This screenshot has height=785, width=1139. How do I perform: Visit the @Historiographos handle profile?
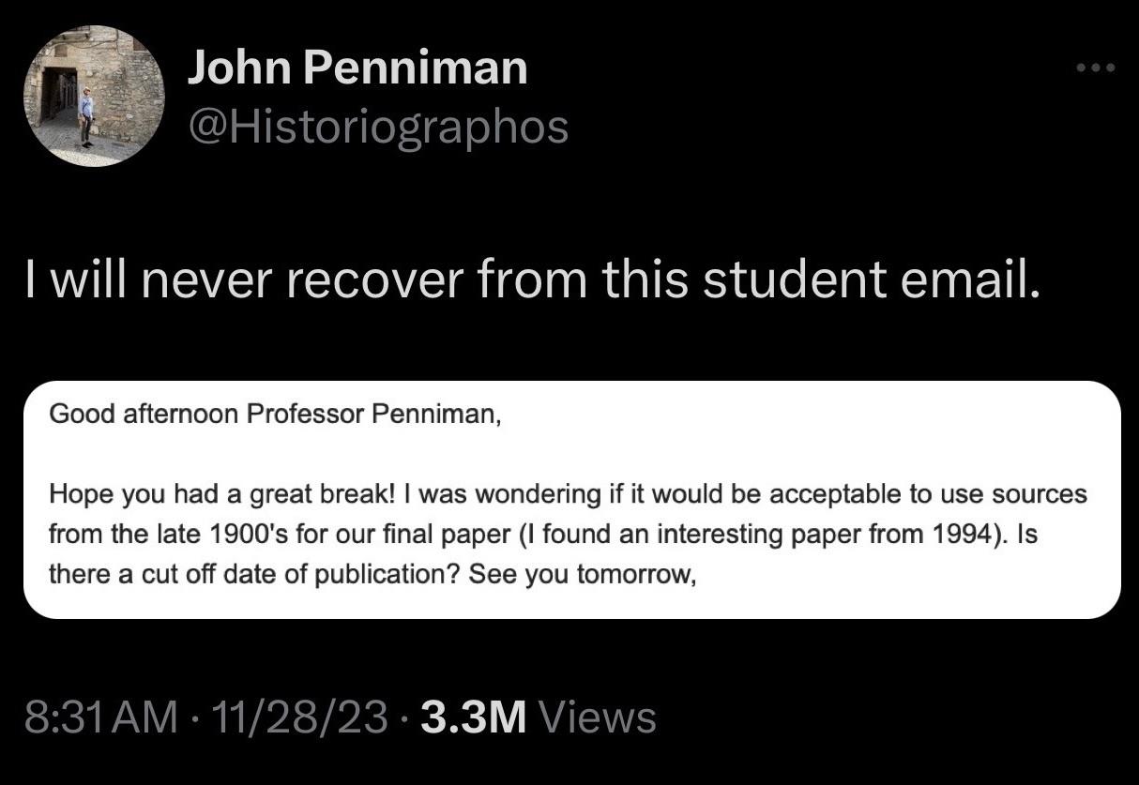point(378,127)
